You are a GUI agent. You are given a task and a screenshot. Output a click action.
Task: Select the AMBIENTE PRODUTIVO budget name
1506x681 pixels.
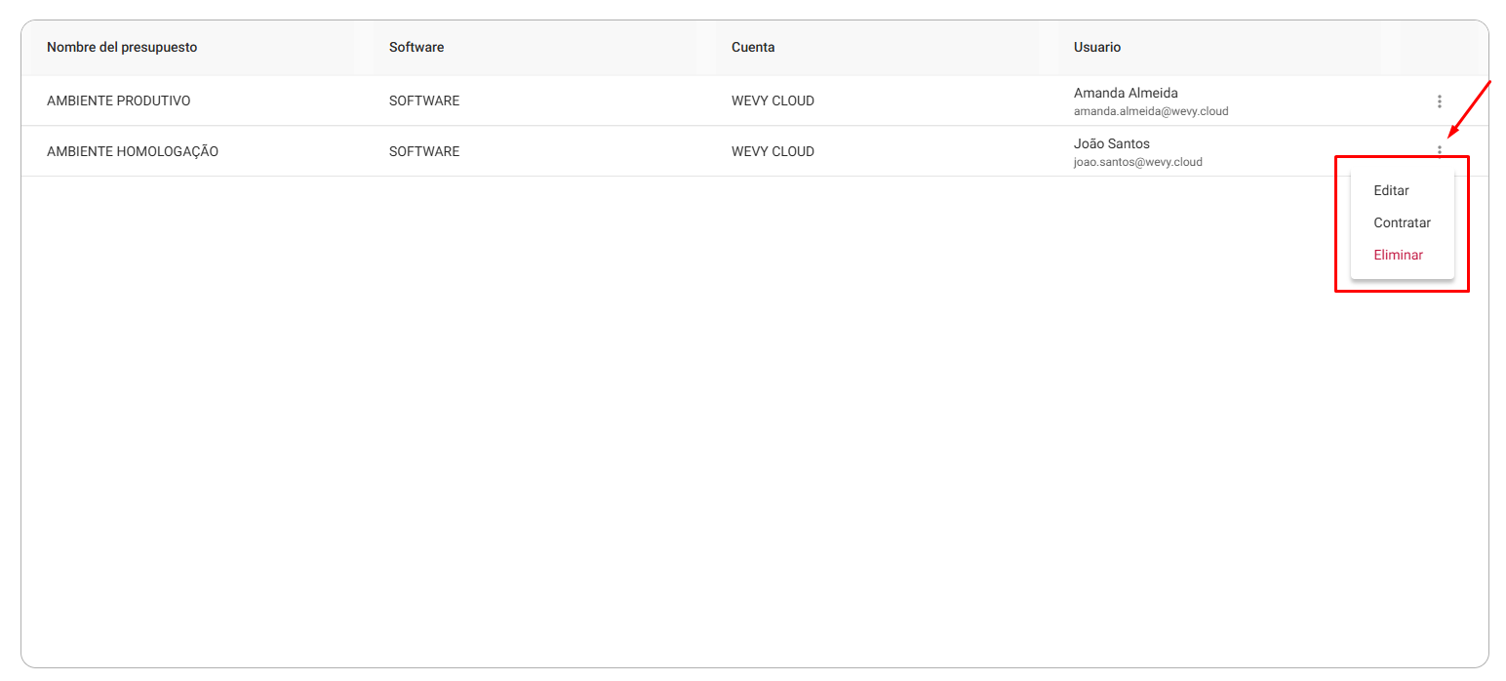point(119,100)
